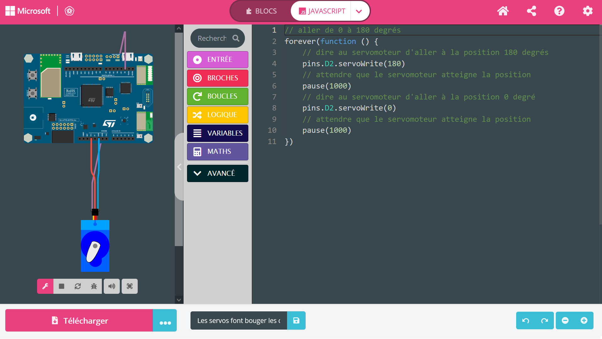Undo the last edit

[x=526, y=320]
